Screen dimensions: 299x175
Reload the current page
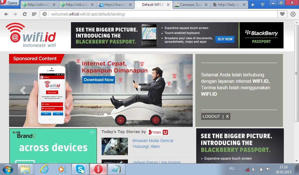pos(25,14)
